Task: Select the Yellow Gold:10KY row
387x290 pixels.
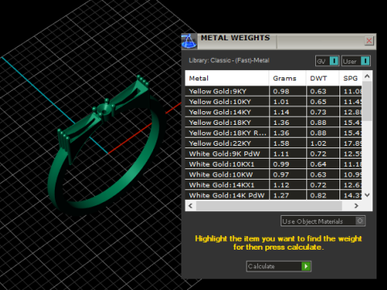Action: (x=273, y=101)
